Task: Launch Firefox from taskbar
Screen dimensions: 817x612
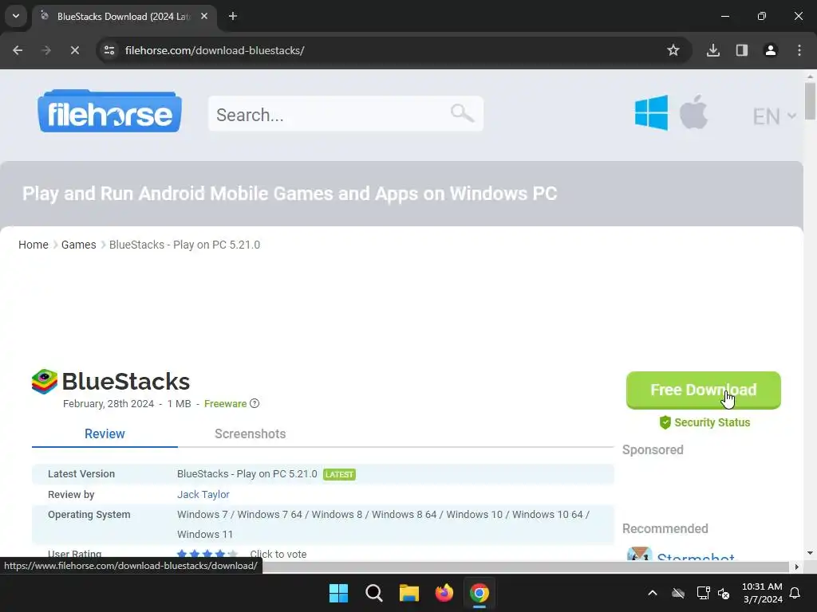Action: [x=444, y=593]
